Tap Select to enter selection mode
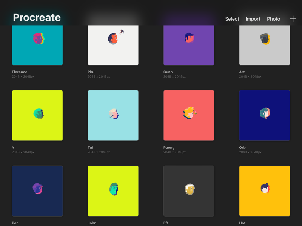This screenshot has width=302, height=226. tap(232, 19)
